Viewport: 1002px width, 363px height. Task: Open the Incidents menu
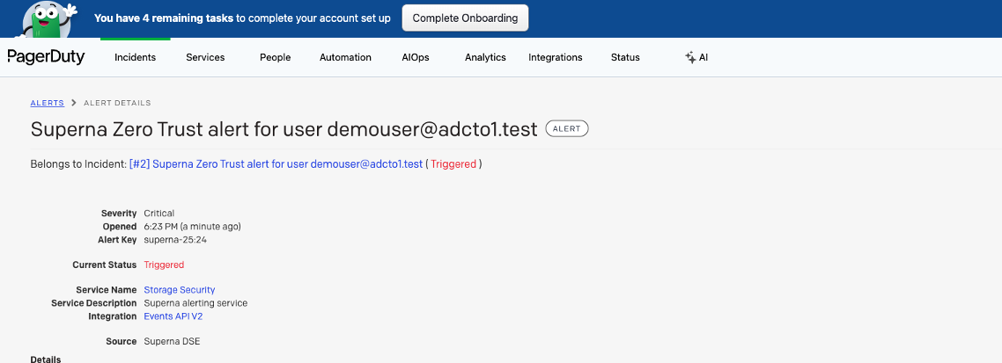click(135, 57)
